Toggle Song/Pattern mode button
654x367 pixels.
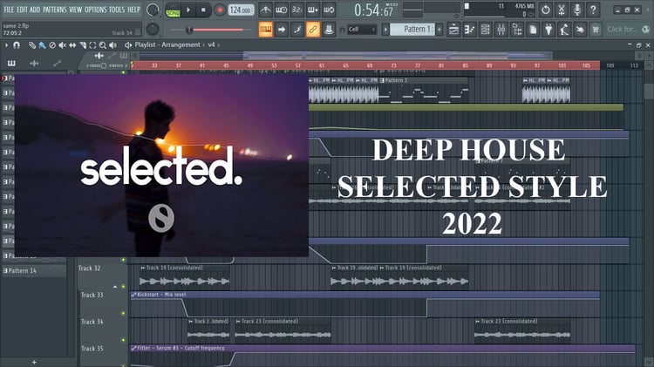[x=173, y=10]
